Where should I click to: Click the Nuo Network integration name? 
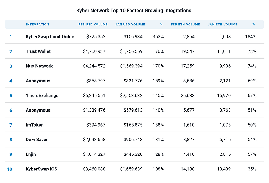(x=39, y=66)
